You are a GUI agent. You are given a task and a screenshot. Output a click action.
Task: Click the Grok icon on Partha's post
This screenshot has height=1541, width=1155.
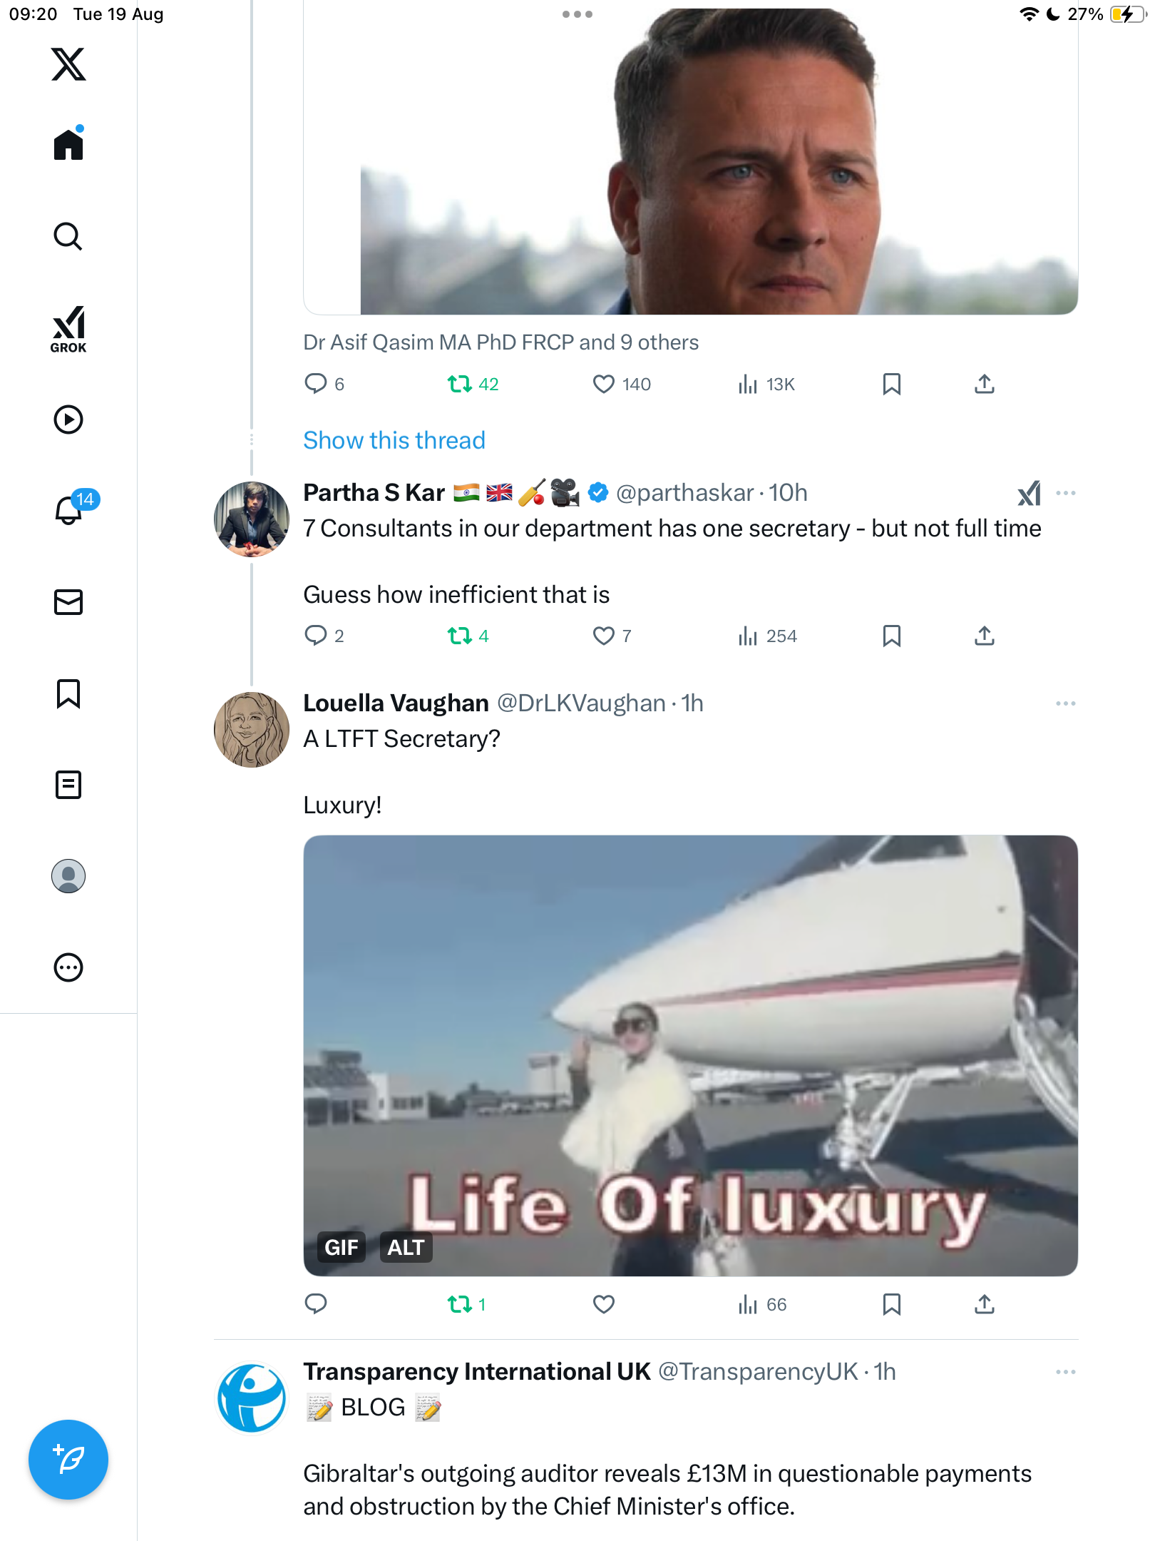tap(1029, 493)
